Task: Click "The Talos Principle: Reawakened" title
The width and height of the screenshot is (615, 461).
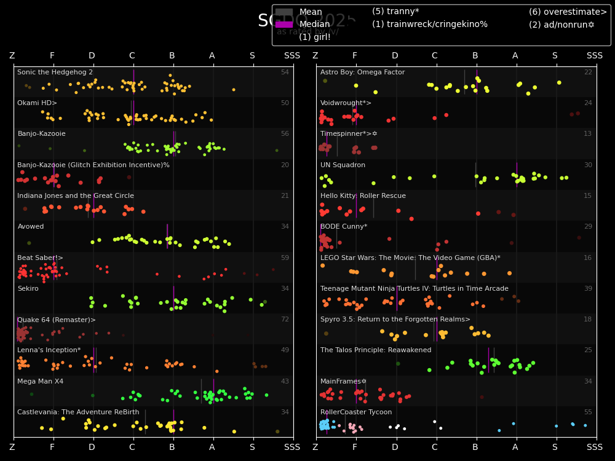Action: (x=376, y=350)
